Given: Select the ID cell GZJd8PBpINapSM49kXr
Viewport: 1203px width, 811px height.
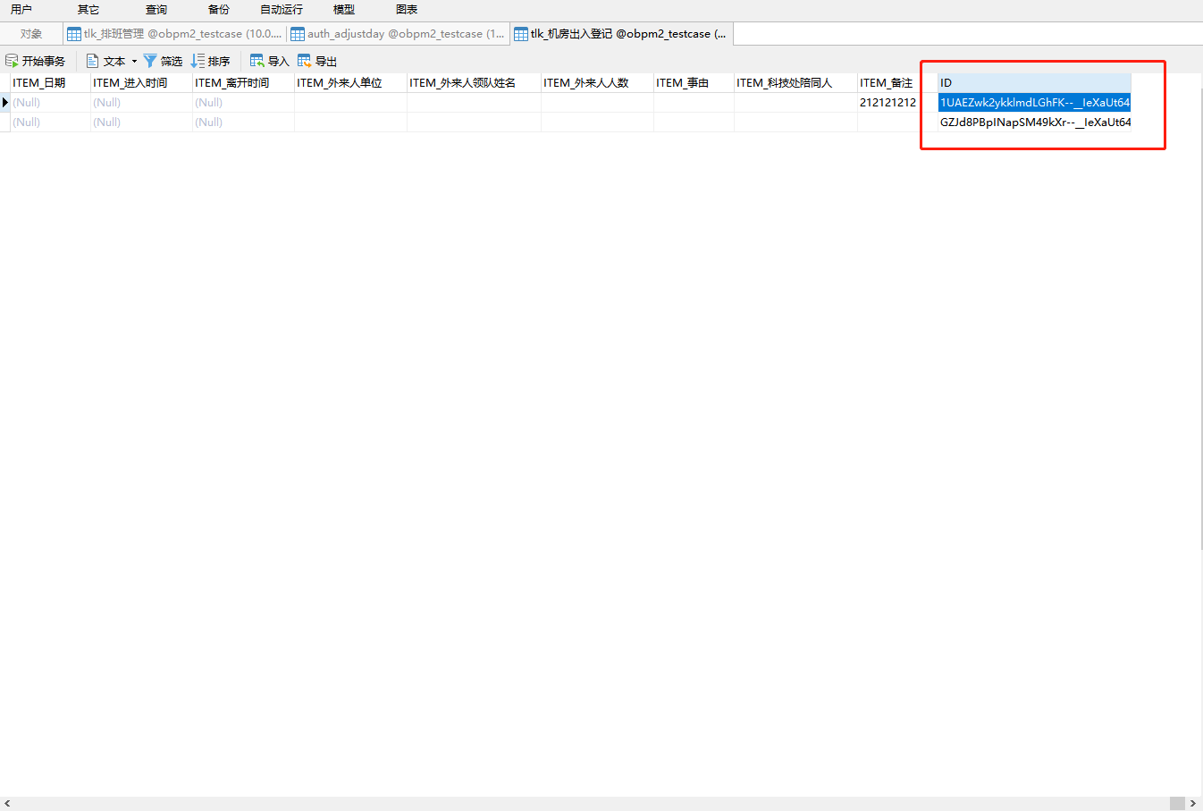Looking at the screenshot, I should point(1034,122).
